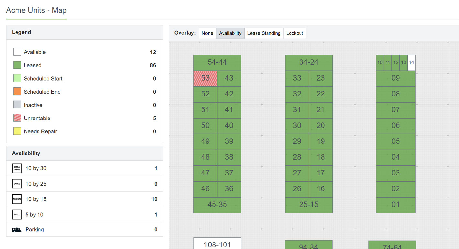Click unit 05 on the map
The image size is (459, 249).
[x=396, y=142]
